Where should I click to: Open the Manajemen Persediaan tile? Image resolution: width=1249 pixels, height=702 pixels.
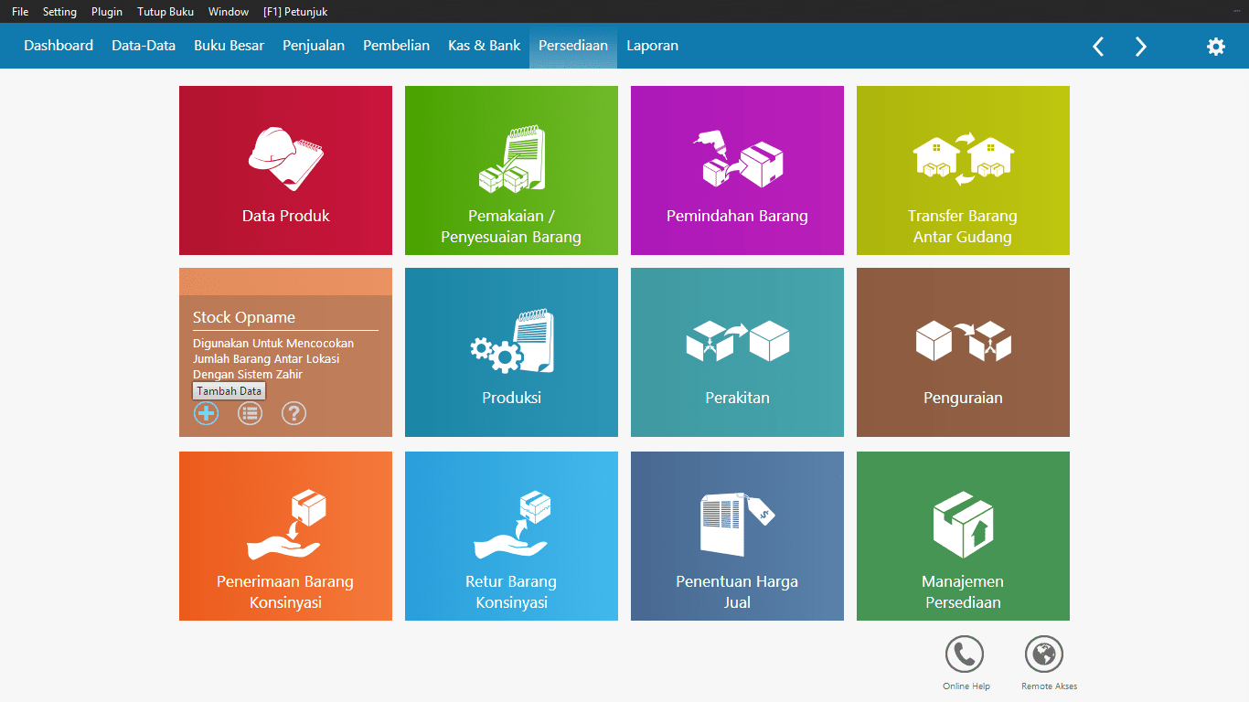point(963,536)
